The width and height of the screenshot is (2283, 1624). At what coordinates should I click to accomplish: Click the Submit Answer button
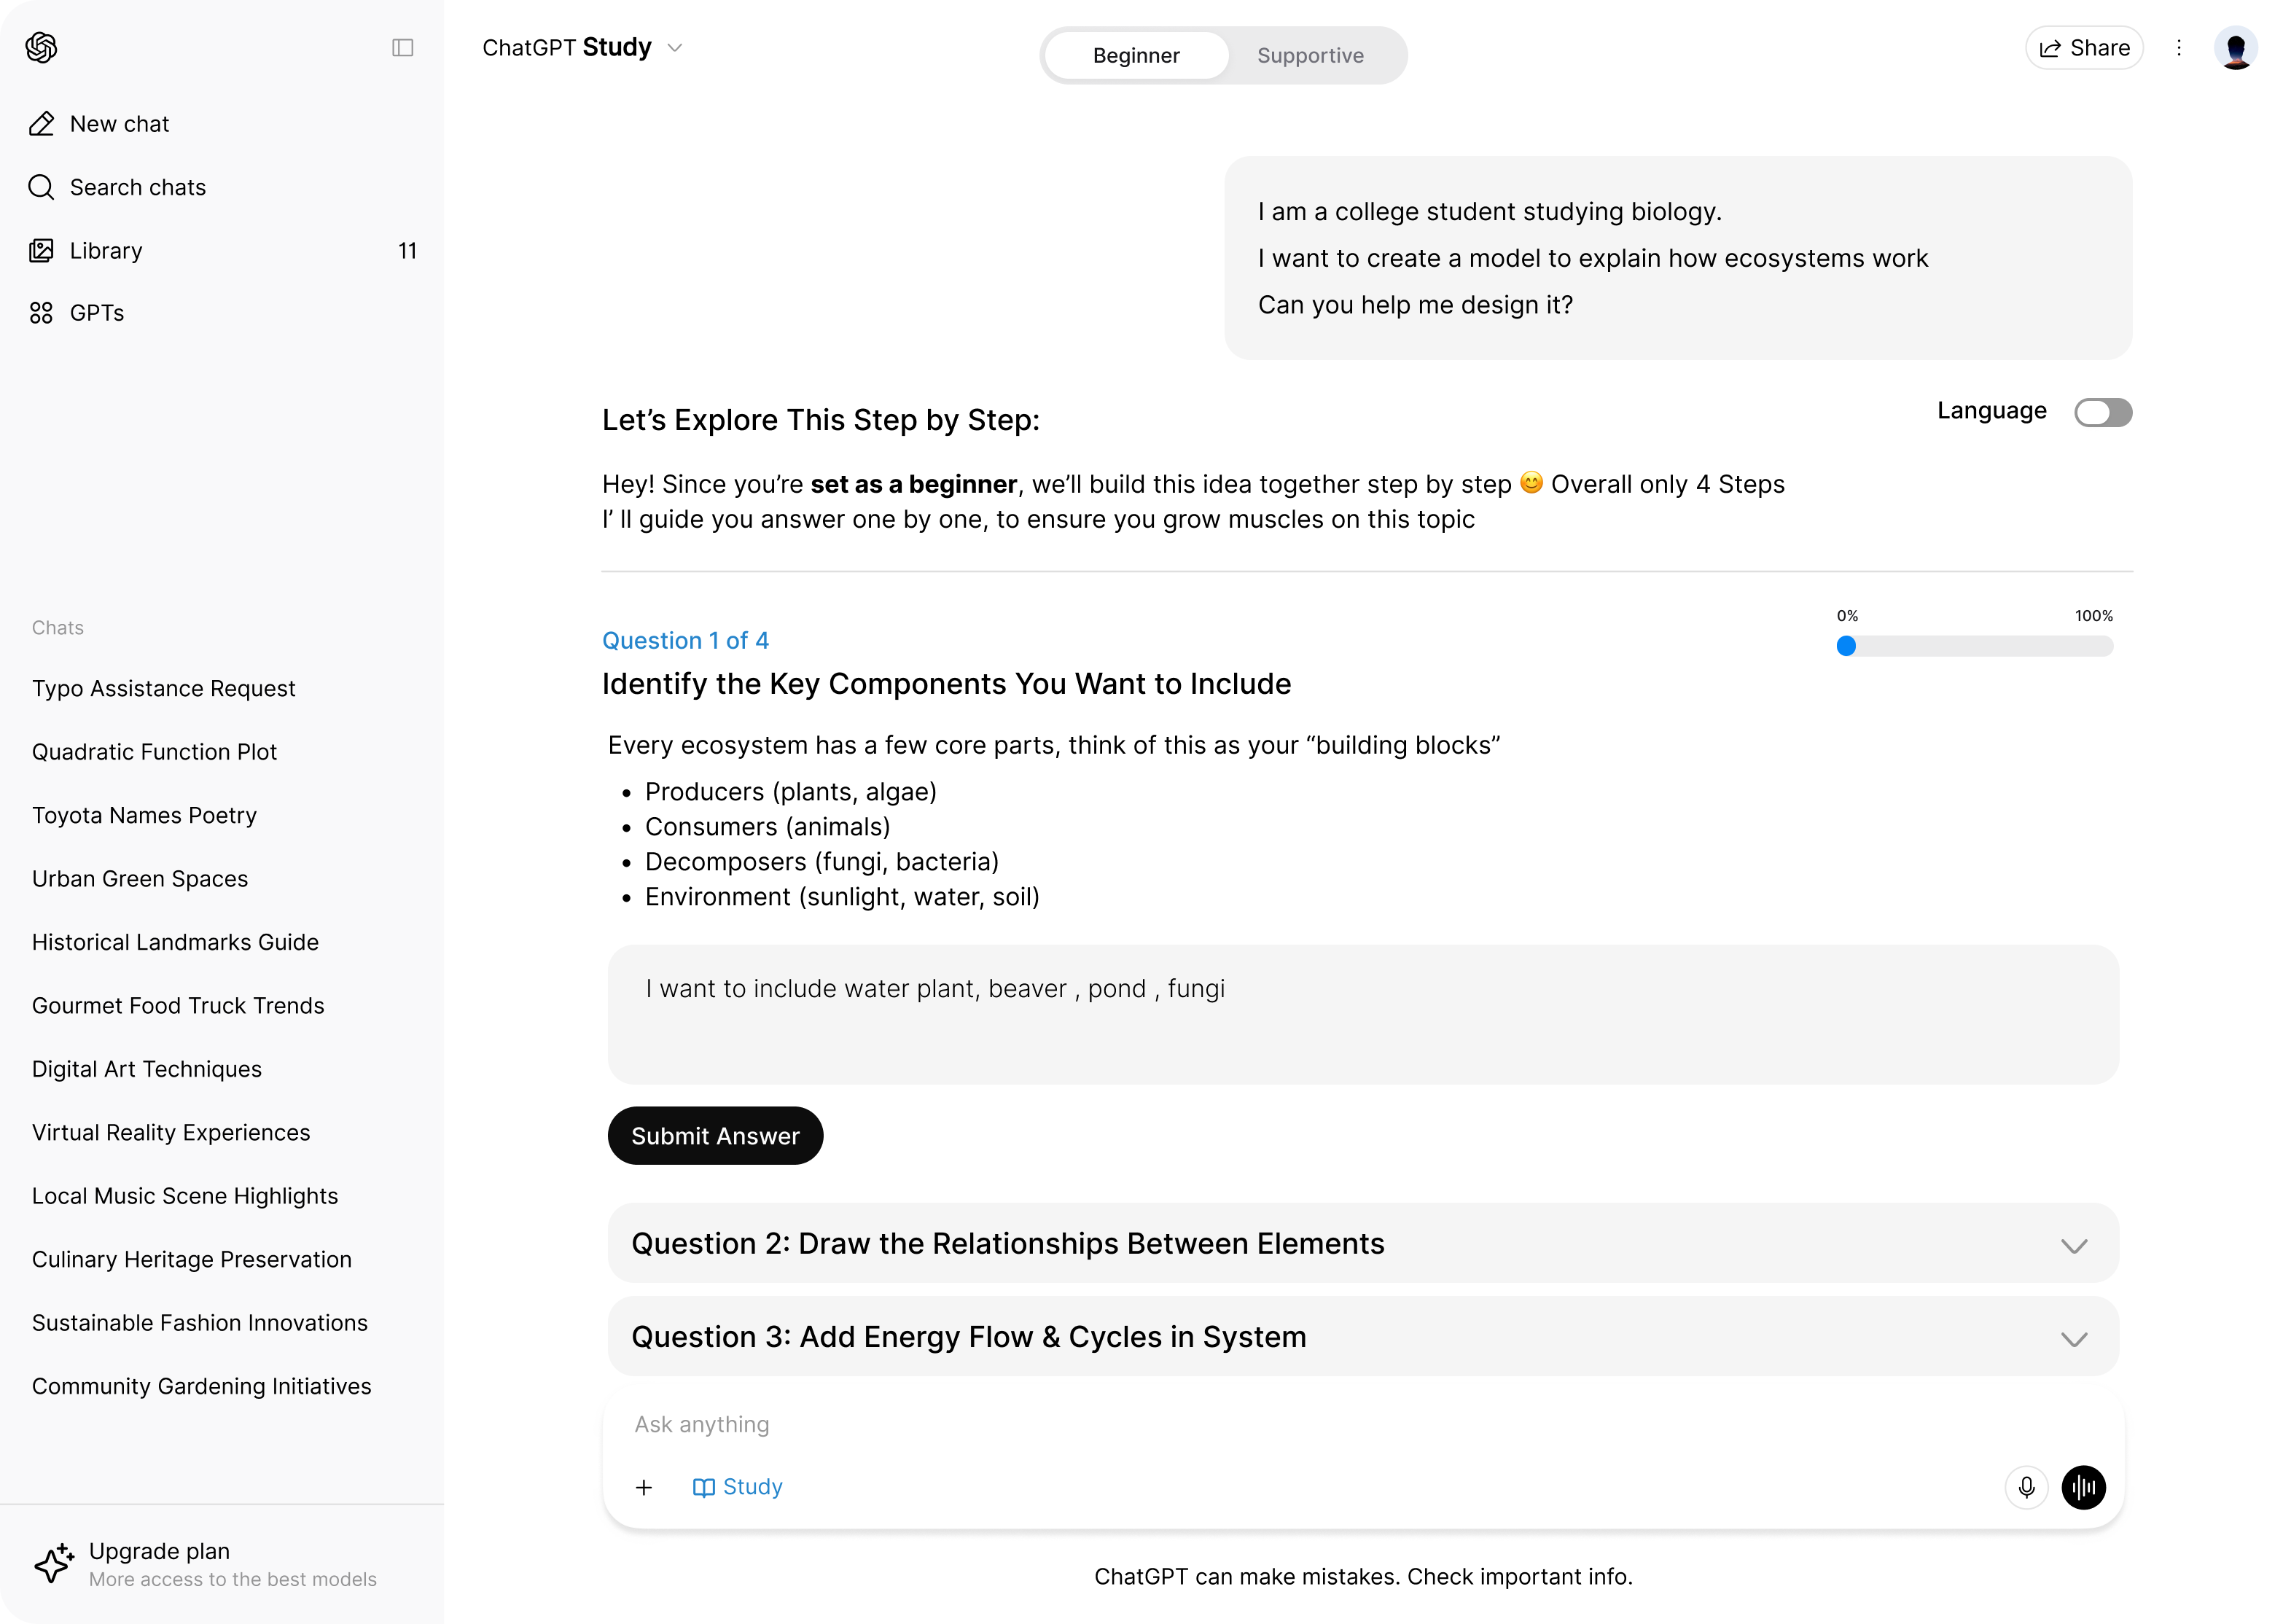click(x=715, y=1135)
